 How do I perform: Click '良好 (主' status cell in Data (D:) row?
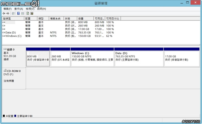pyautogui.click(x=70, y=32)
